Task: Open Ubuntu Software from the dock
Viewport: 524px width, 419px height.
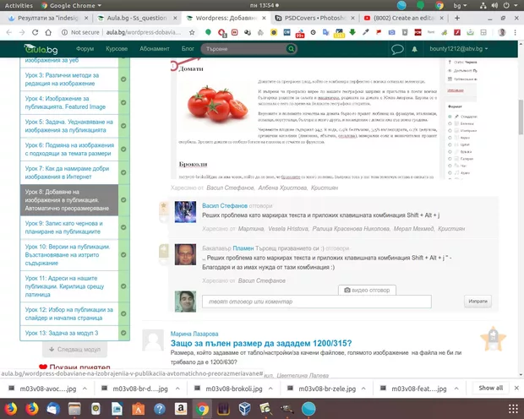Action: coord(138,409)
